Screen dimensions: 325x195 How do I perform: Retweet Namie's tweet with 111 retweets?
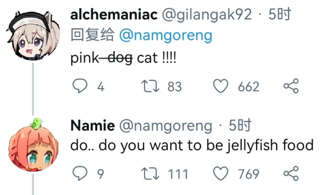[150, 174]
